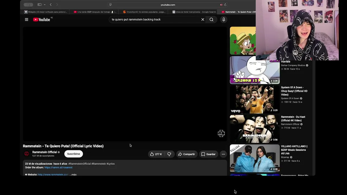Screen dimensions: 347x195
Task: Open the VILLANO ANTILLANO video thumbnail
Action: (255, 158)
